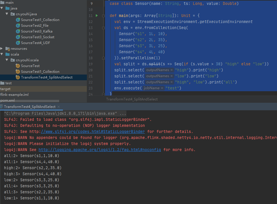
Task: Click the TransformTest4_SplitAndSelect Scala object icon
Action: coord(18,77)
